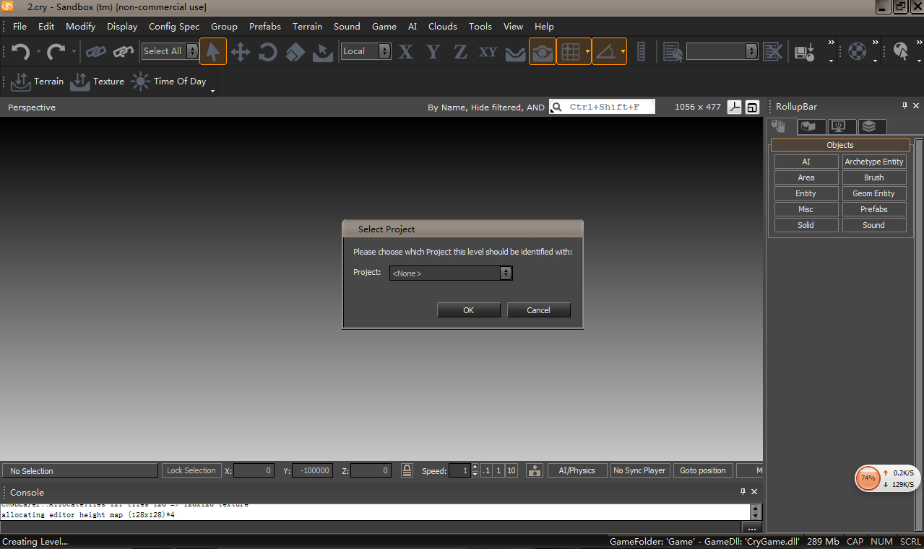Toggle the AI/Physics simulation button

click(x=577, y=470)
